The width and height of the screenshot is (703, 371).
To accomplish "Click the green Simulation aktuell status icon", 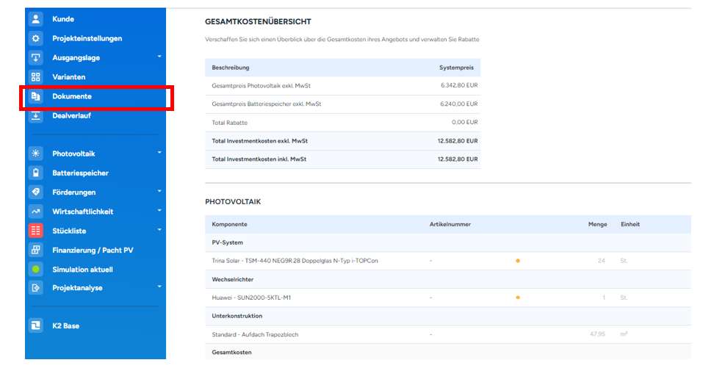I will pyautogui.click(x=35, y=270).
